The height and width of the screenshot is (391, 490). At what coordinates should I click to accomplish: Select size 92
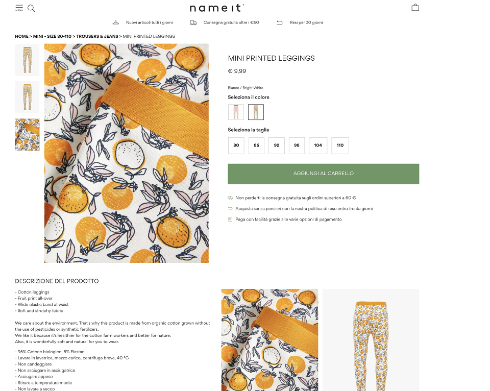pos(277,145)
